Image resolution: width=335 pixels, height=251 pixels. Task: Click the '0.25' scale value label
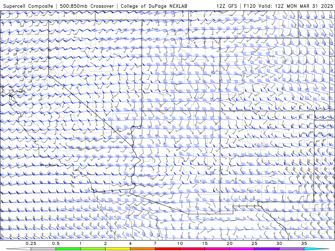[x=31, y=243]
